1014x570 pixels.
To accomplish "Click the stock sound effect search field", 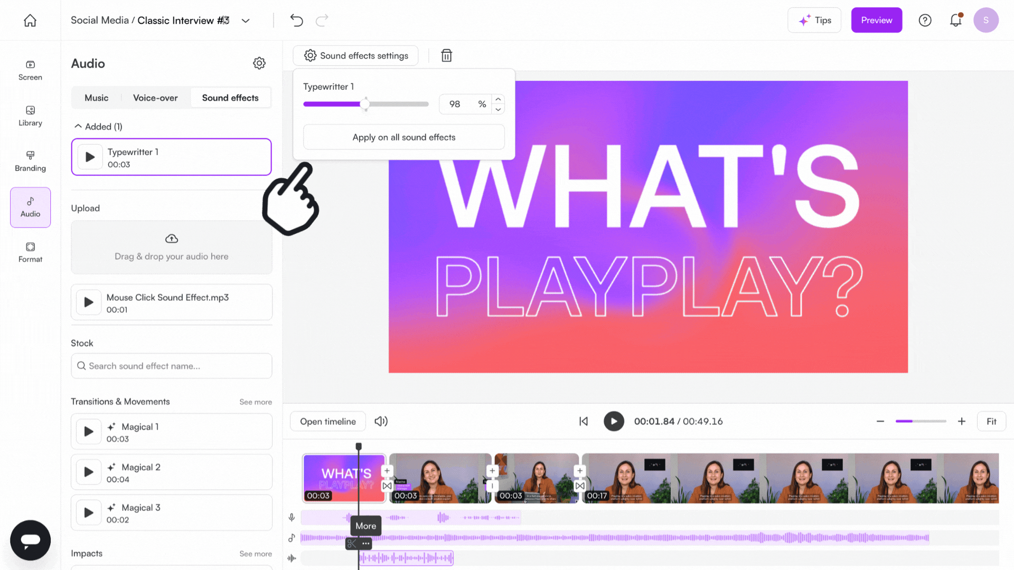I will (x=172, y=366).
